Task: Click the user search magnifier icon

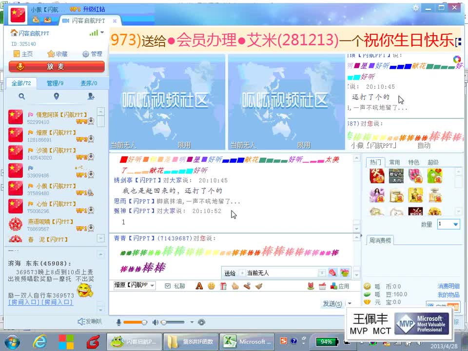Action: click(x=21, y=97)
